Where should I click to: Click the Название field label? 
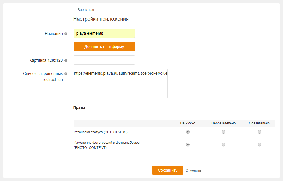coord(54,34)
